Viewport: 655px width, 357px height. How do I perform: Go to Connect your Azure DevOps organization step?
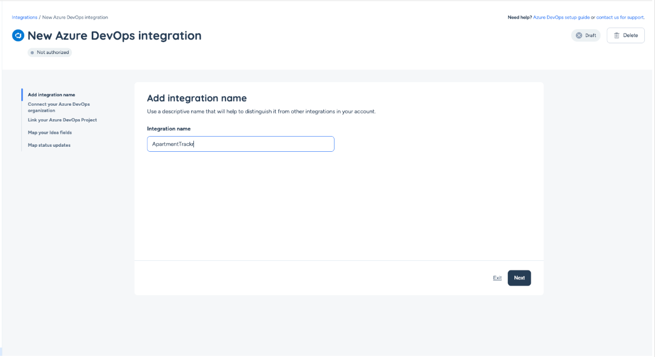59,107
